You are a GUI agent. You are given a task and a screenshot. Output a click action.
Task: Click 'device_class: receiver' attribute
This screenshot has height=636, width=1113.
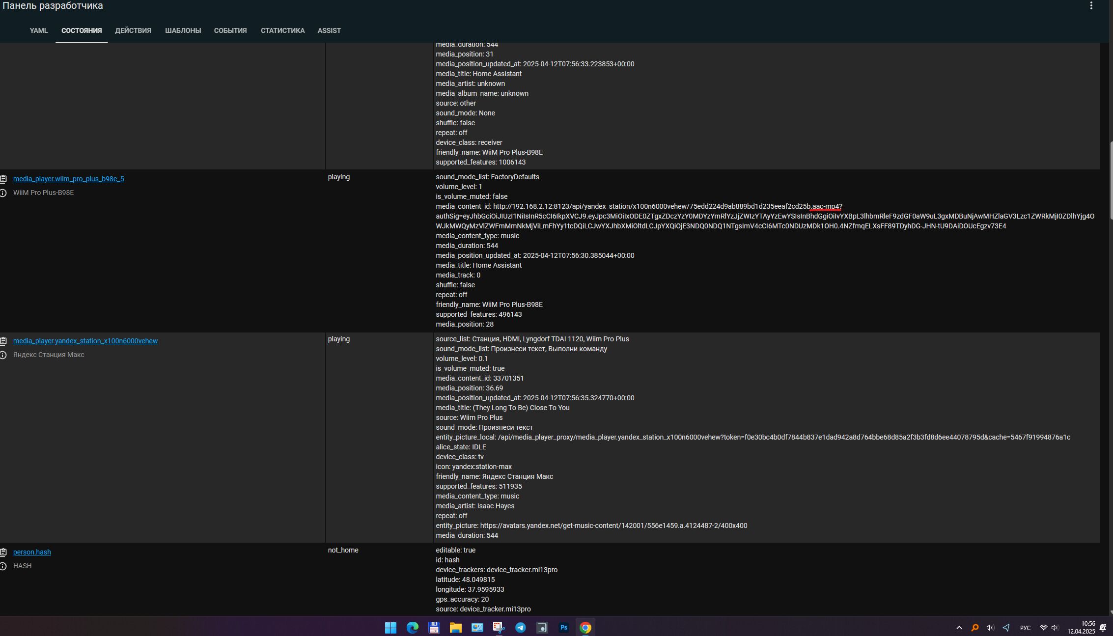[469, 142]
